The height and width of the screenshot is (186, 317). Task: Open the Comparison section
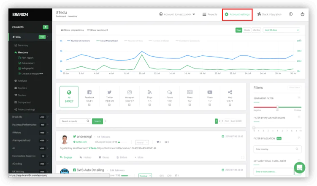click(x=23, y=102)
